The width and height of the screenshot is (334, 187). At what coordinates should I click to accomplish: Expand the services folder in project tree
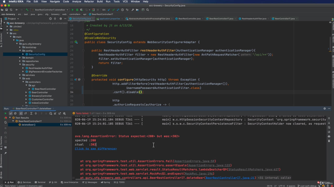(20, 75)
